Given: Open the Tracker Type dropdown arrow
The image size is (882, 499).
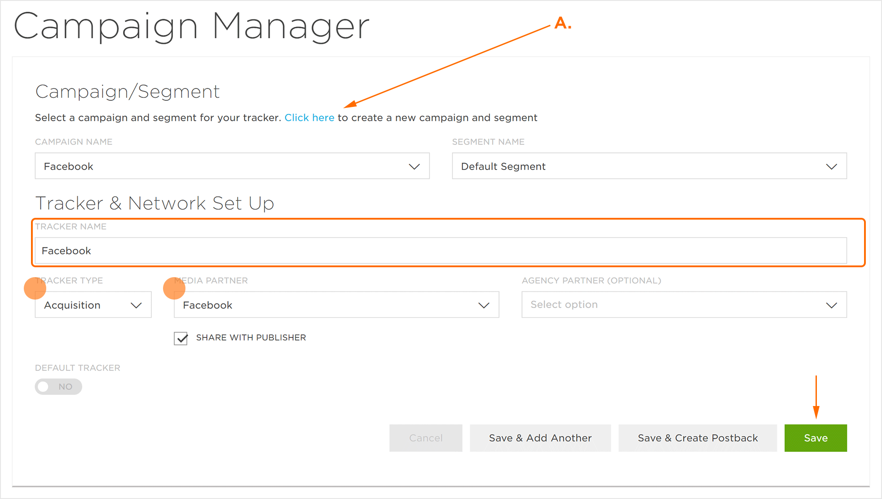Looking at the screenshot, I should (x=136, y=305).
